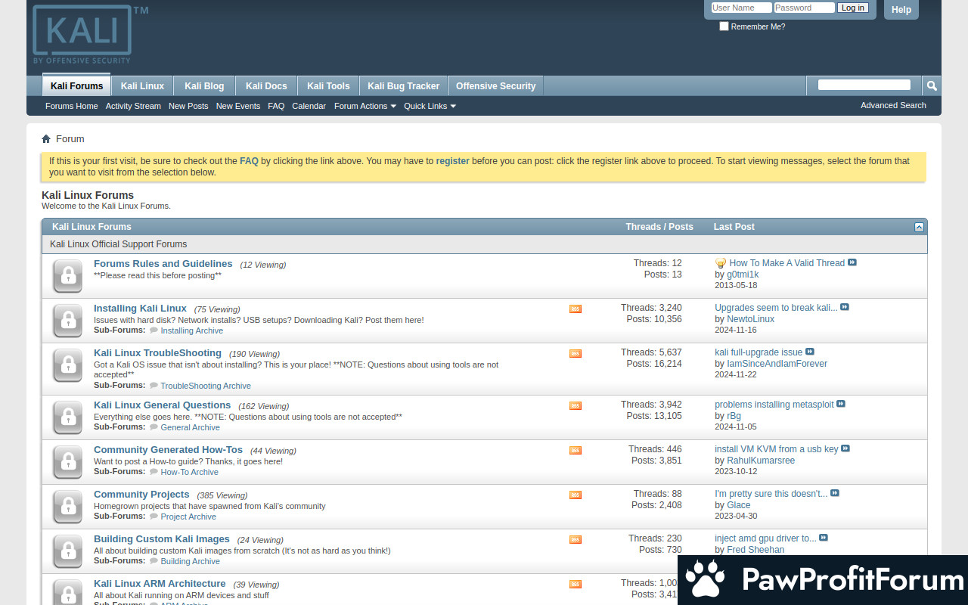Open the Activity Stream

[x=133, y=106]
